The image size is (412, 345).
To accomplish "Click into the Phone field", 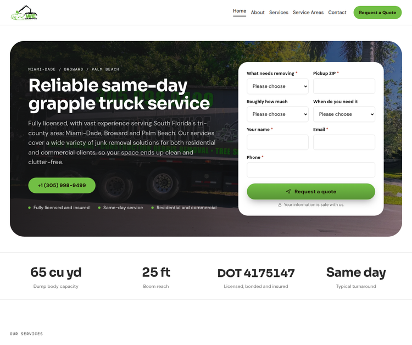I will coord(311,170).
